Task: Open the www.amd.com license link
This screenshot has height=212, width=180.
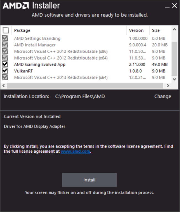Action: [75, 151]
